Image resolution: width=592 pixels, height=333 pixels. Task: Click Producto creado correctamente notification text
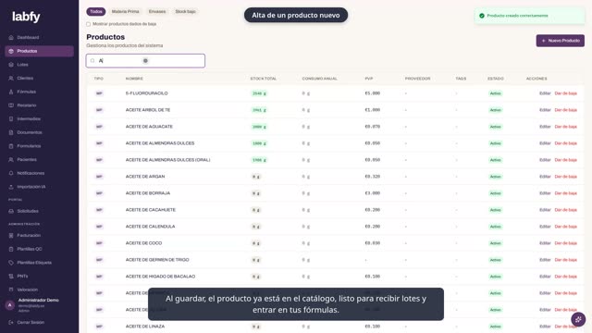click(x=517, y=16)
